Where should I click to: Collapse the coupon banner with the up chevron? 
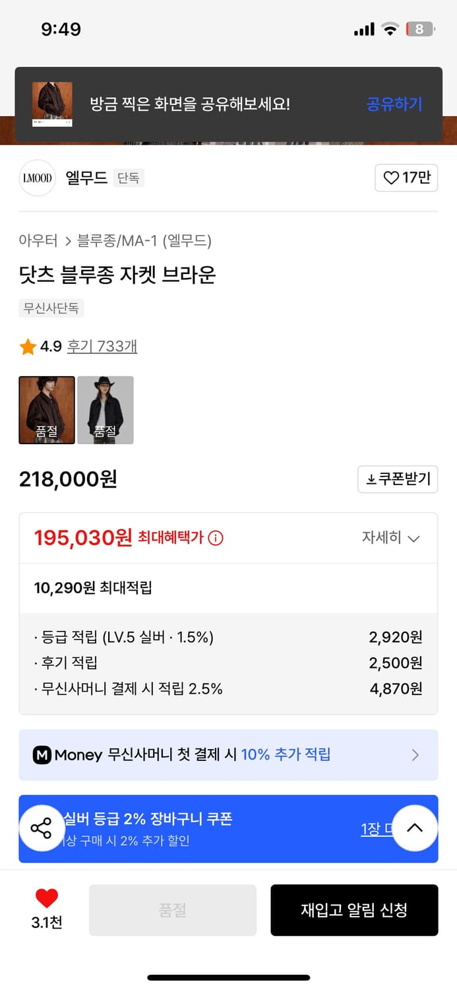[415, 828]
